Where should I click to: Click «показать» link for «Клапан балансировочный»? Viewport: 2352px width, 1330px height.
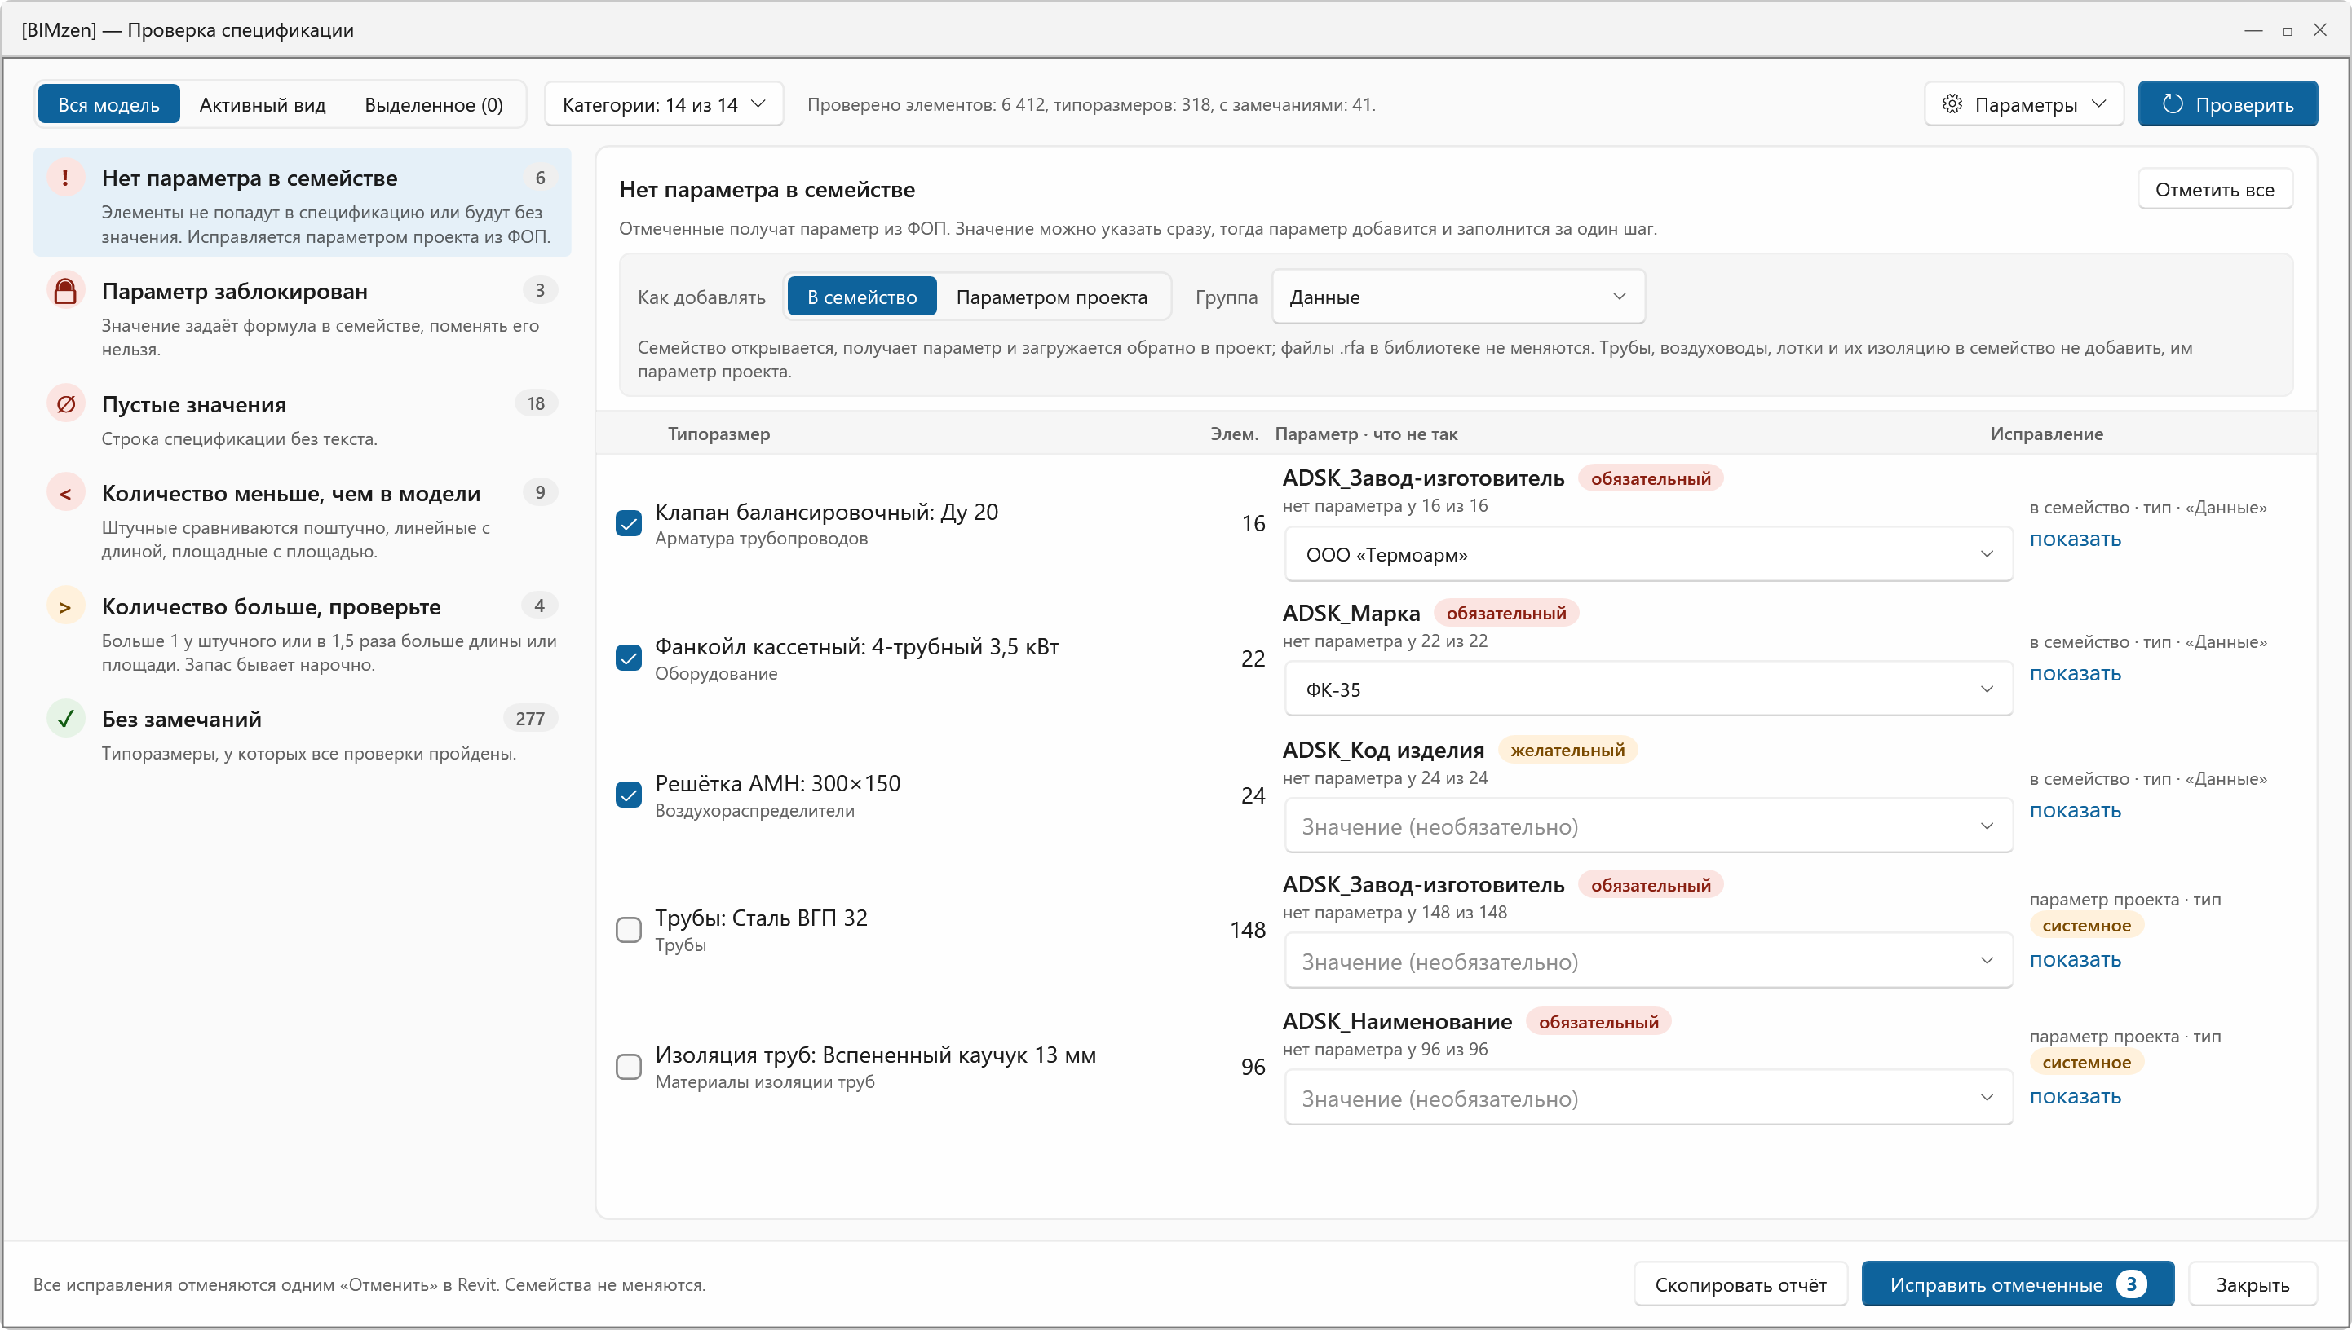coord(2075,539)
